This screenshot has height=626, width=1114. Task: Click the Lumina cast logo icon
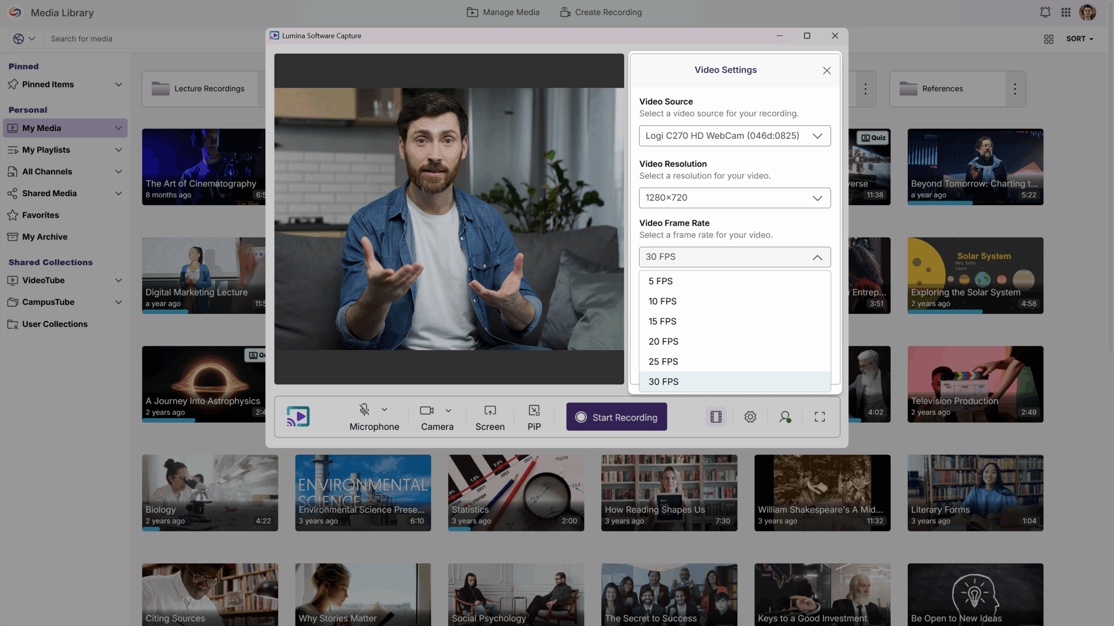298,416
